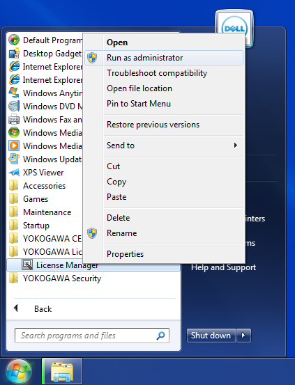Click the shield icon beside Rename

point(92,233)
